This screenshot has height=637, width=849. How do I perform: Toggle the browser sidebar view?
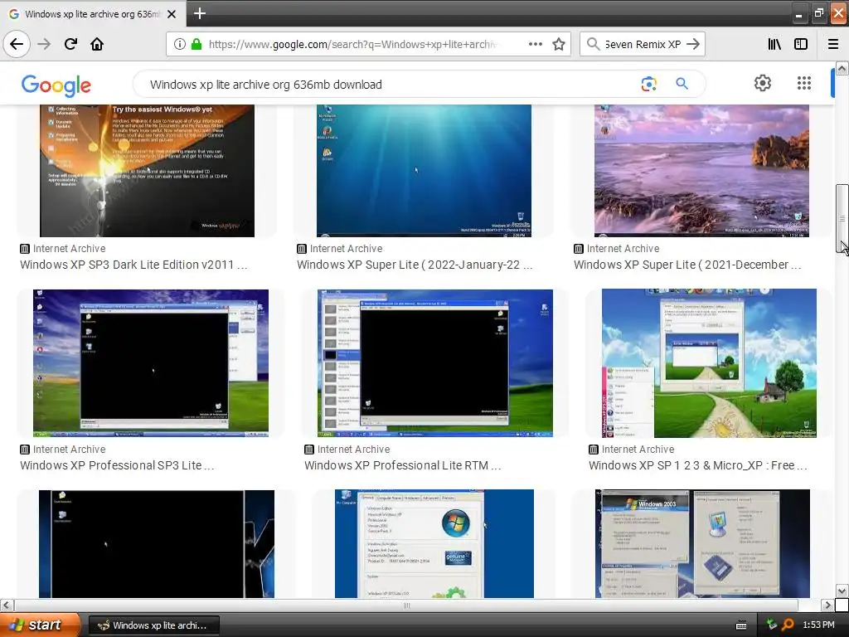[x=801, y=44]
